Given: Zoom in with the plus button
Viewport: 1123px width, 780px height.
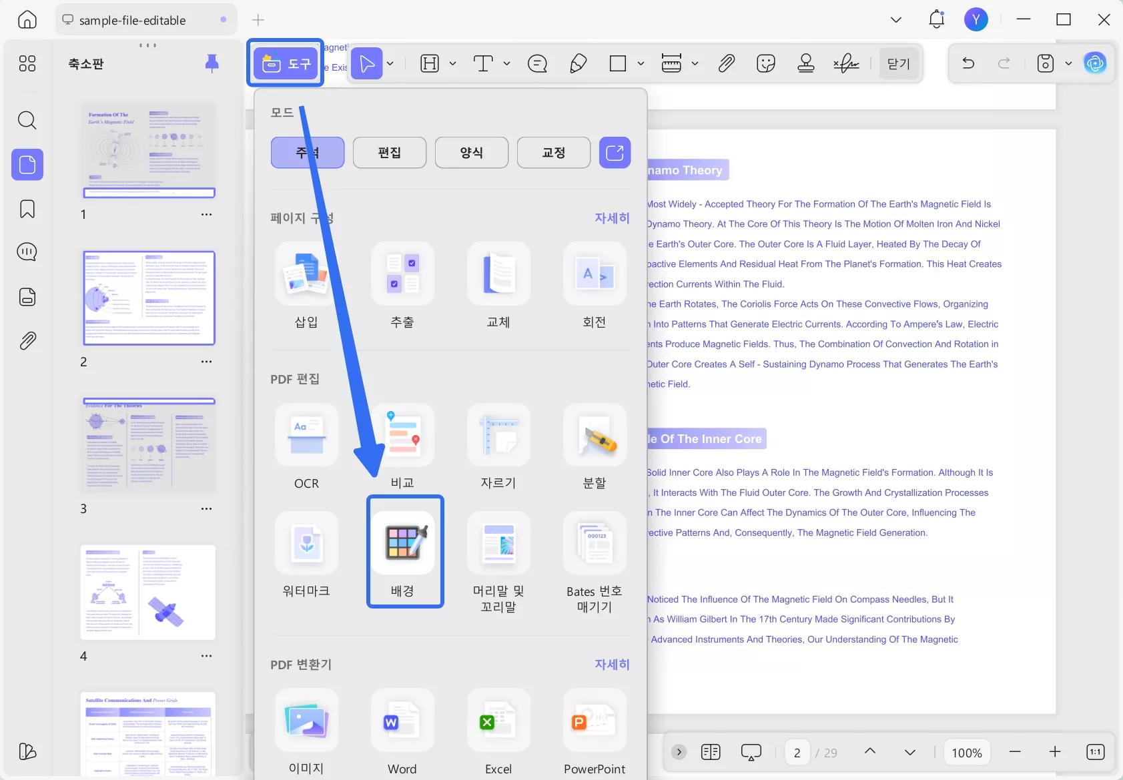Looking at the screenshot, I should coord(1055,752).
